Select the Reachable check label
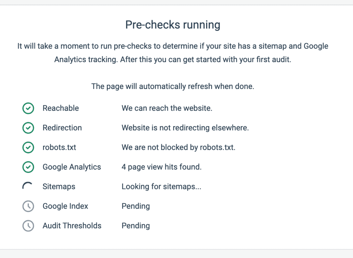The image size is (353, 258). point(61,108)
